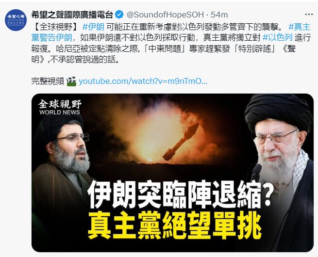Viewport: 318px width, 257px height.
Task: Click the 完整視頻 label text
Action: (48, 81)
